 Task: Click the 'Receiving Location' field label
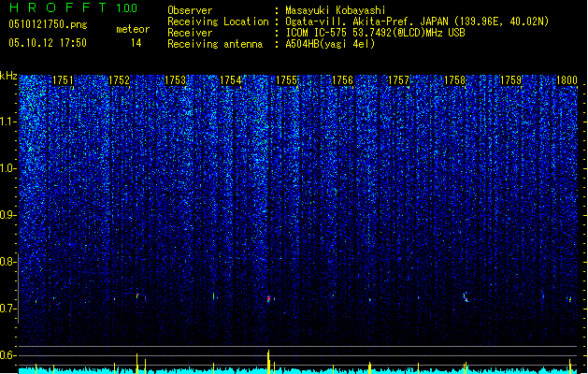pyautogui.click(x=218, y=22)
